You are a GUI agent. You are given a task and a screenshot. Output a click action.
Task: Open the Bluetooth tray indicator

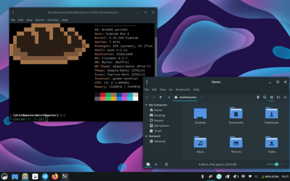click(x=203, y=176)
